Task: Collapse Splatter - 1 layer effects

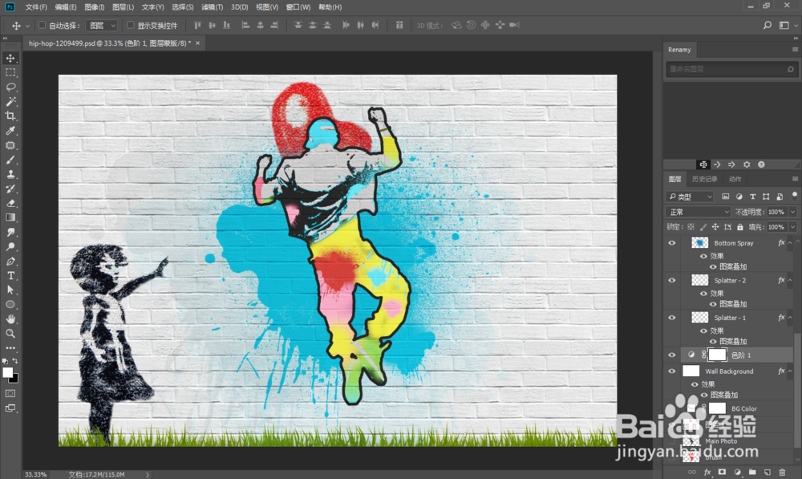Action: tap(790, 318)
